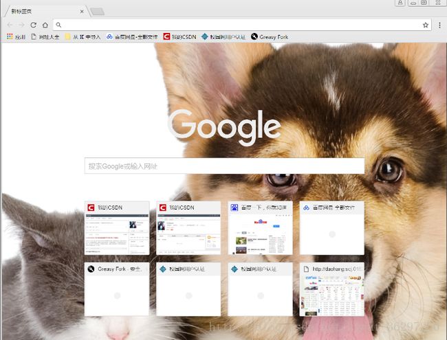Open a new tab with the blank tab button
447x340 pixels.
coord(97,12)
